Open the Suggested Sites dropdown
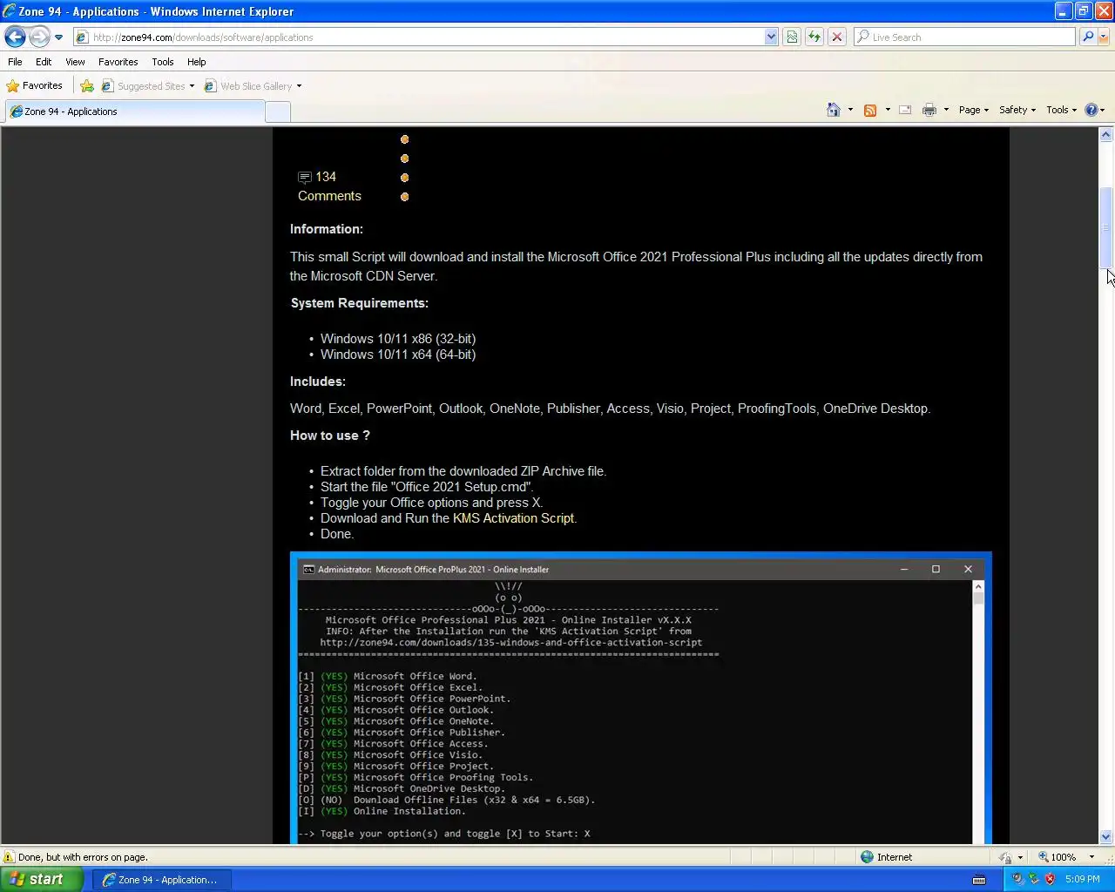The width and height of the screenshot is (1115, 892). tap(148, 85)
